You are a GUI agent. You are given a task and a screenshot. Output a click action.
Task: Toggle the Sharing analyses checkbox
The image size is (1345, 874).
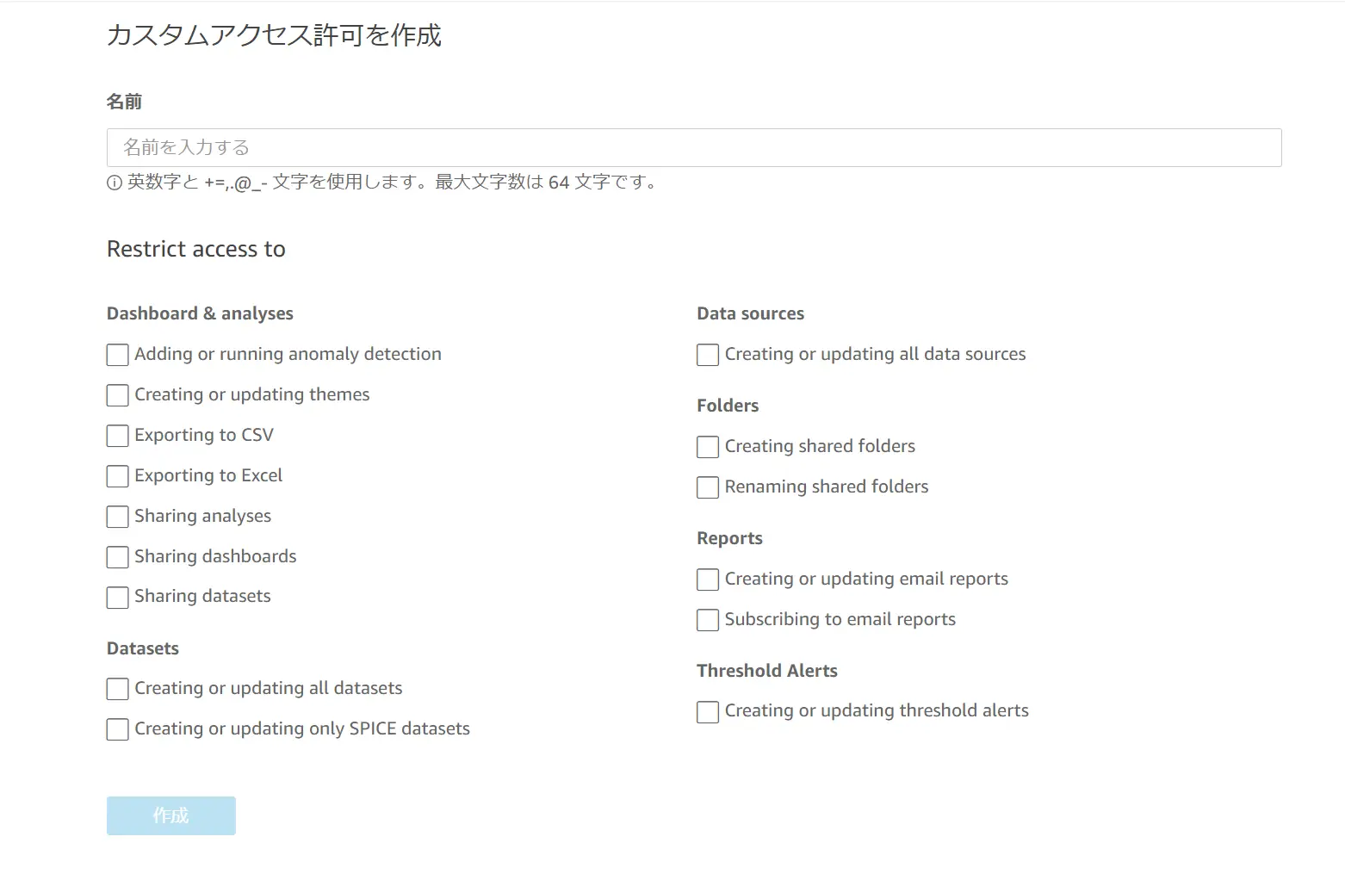click(118, 517)
